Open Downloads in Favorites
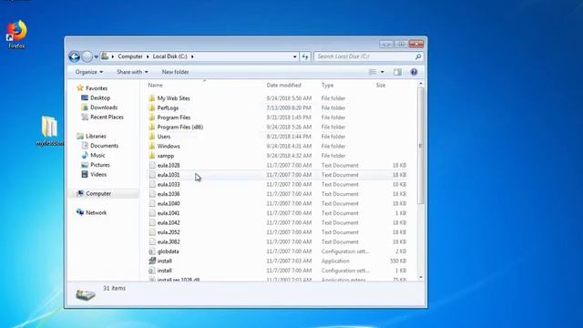The width and height of the screenshot is (583, 328). point(104,108)
